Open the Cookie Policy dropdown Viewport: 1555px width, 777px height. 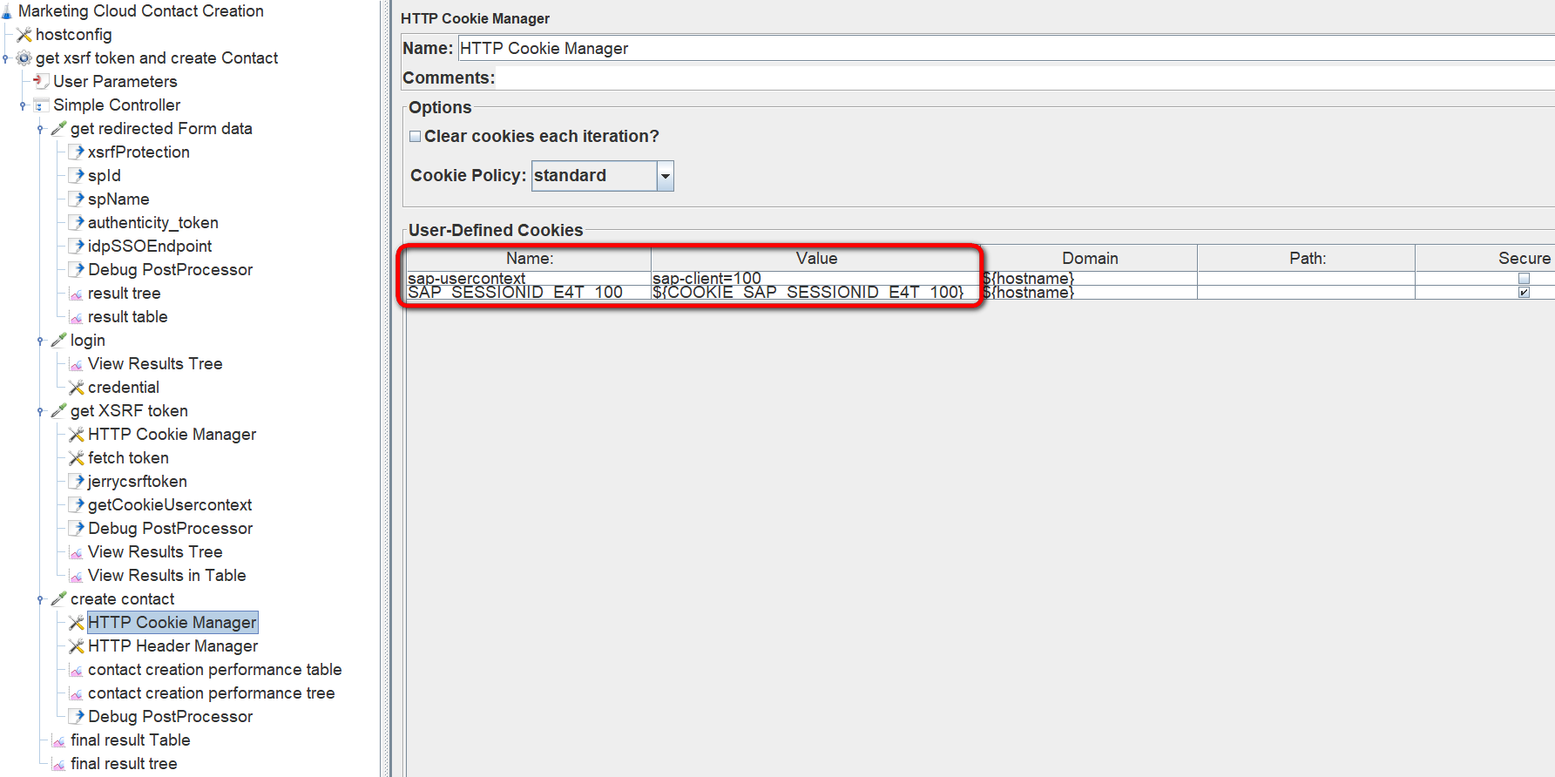[x=665, y=176]
